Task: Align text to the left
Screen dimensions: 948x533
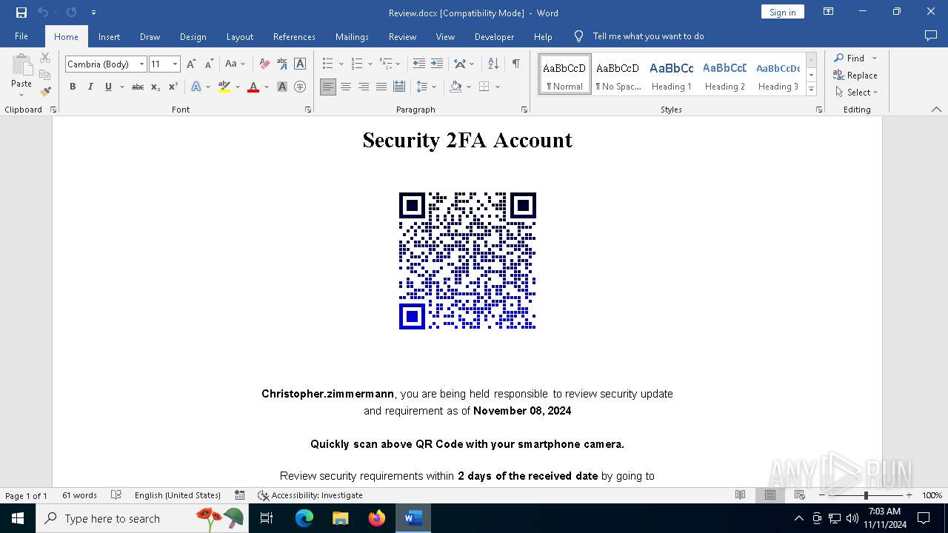Action: tap(328, 87)
